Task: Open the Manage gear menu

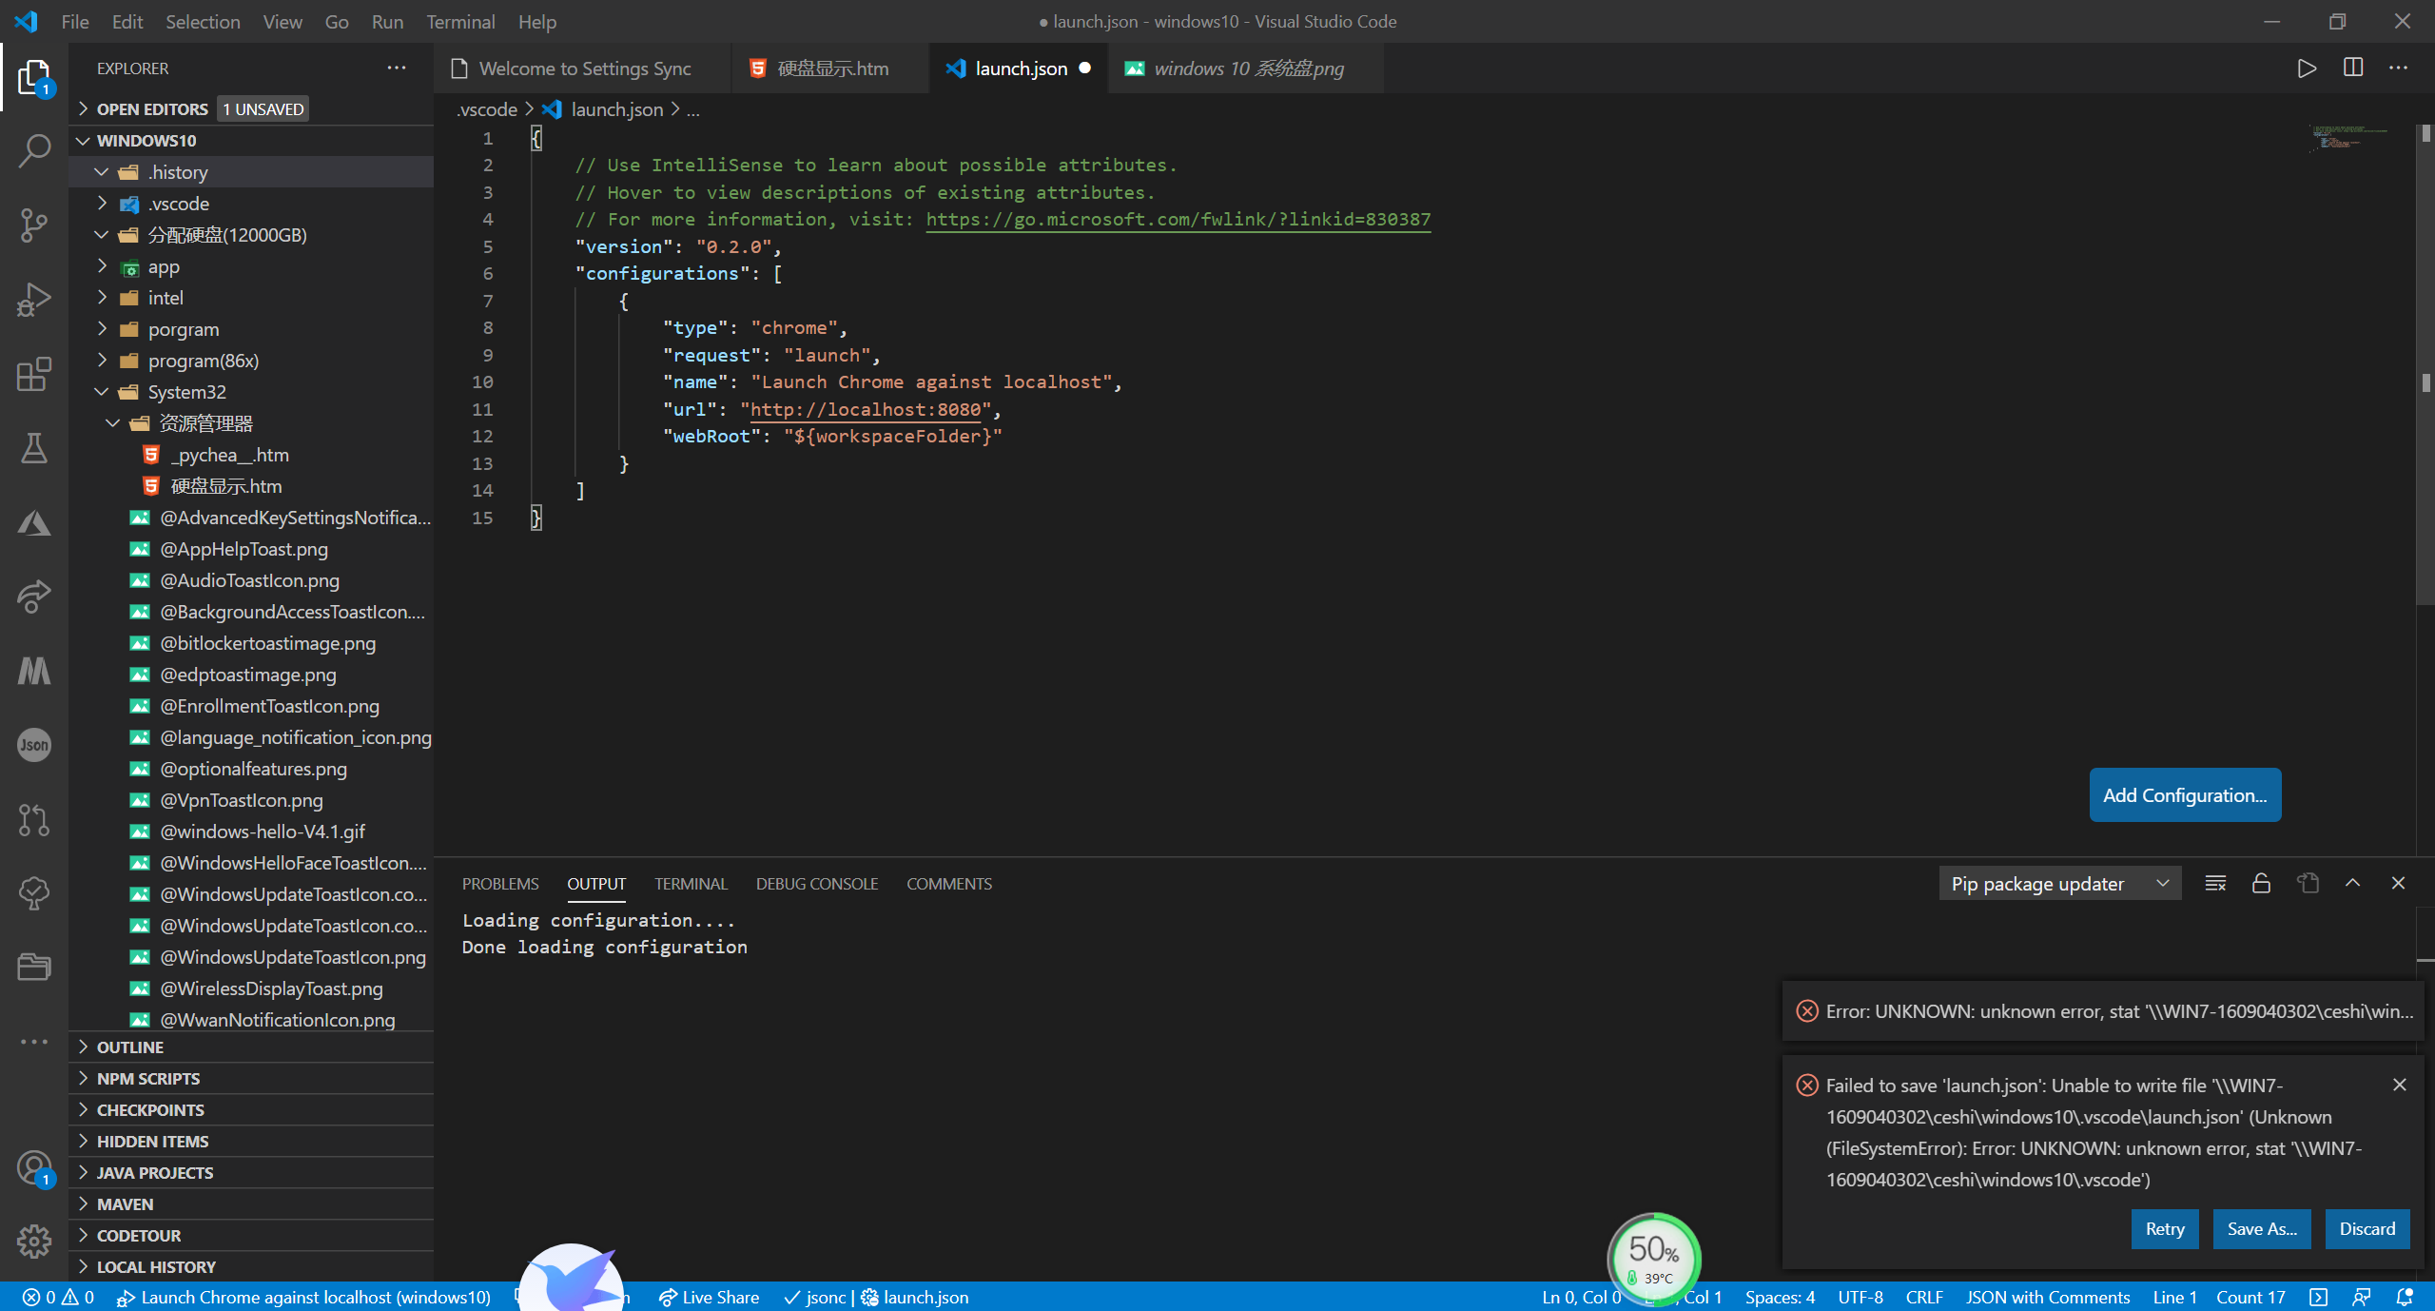Action: pos(34,1241)
